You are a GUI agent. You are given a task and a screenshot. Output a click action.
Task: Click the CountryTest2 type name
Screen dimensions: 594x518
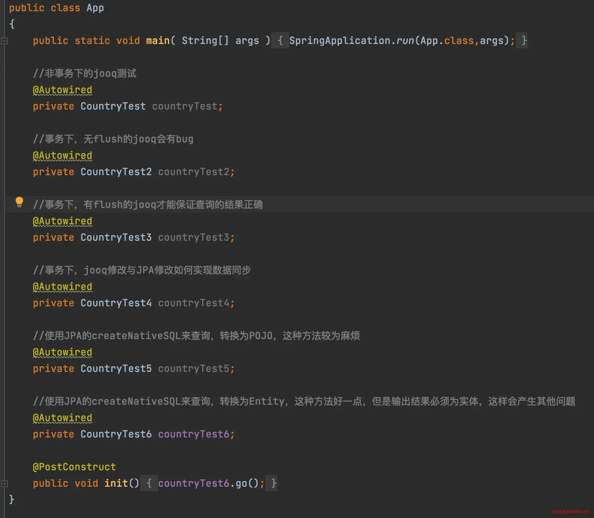click(116, 172)
